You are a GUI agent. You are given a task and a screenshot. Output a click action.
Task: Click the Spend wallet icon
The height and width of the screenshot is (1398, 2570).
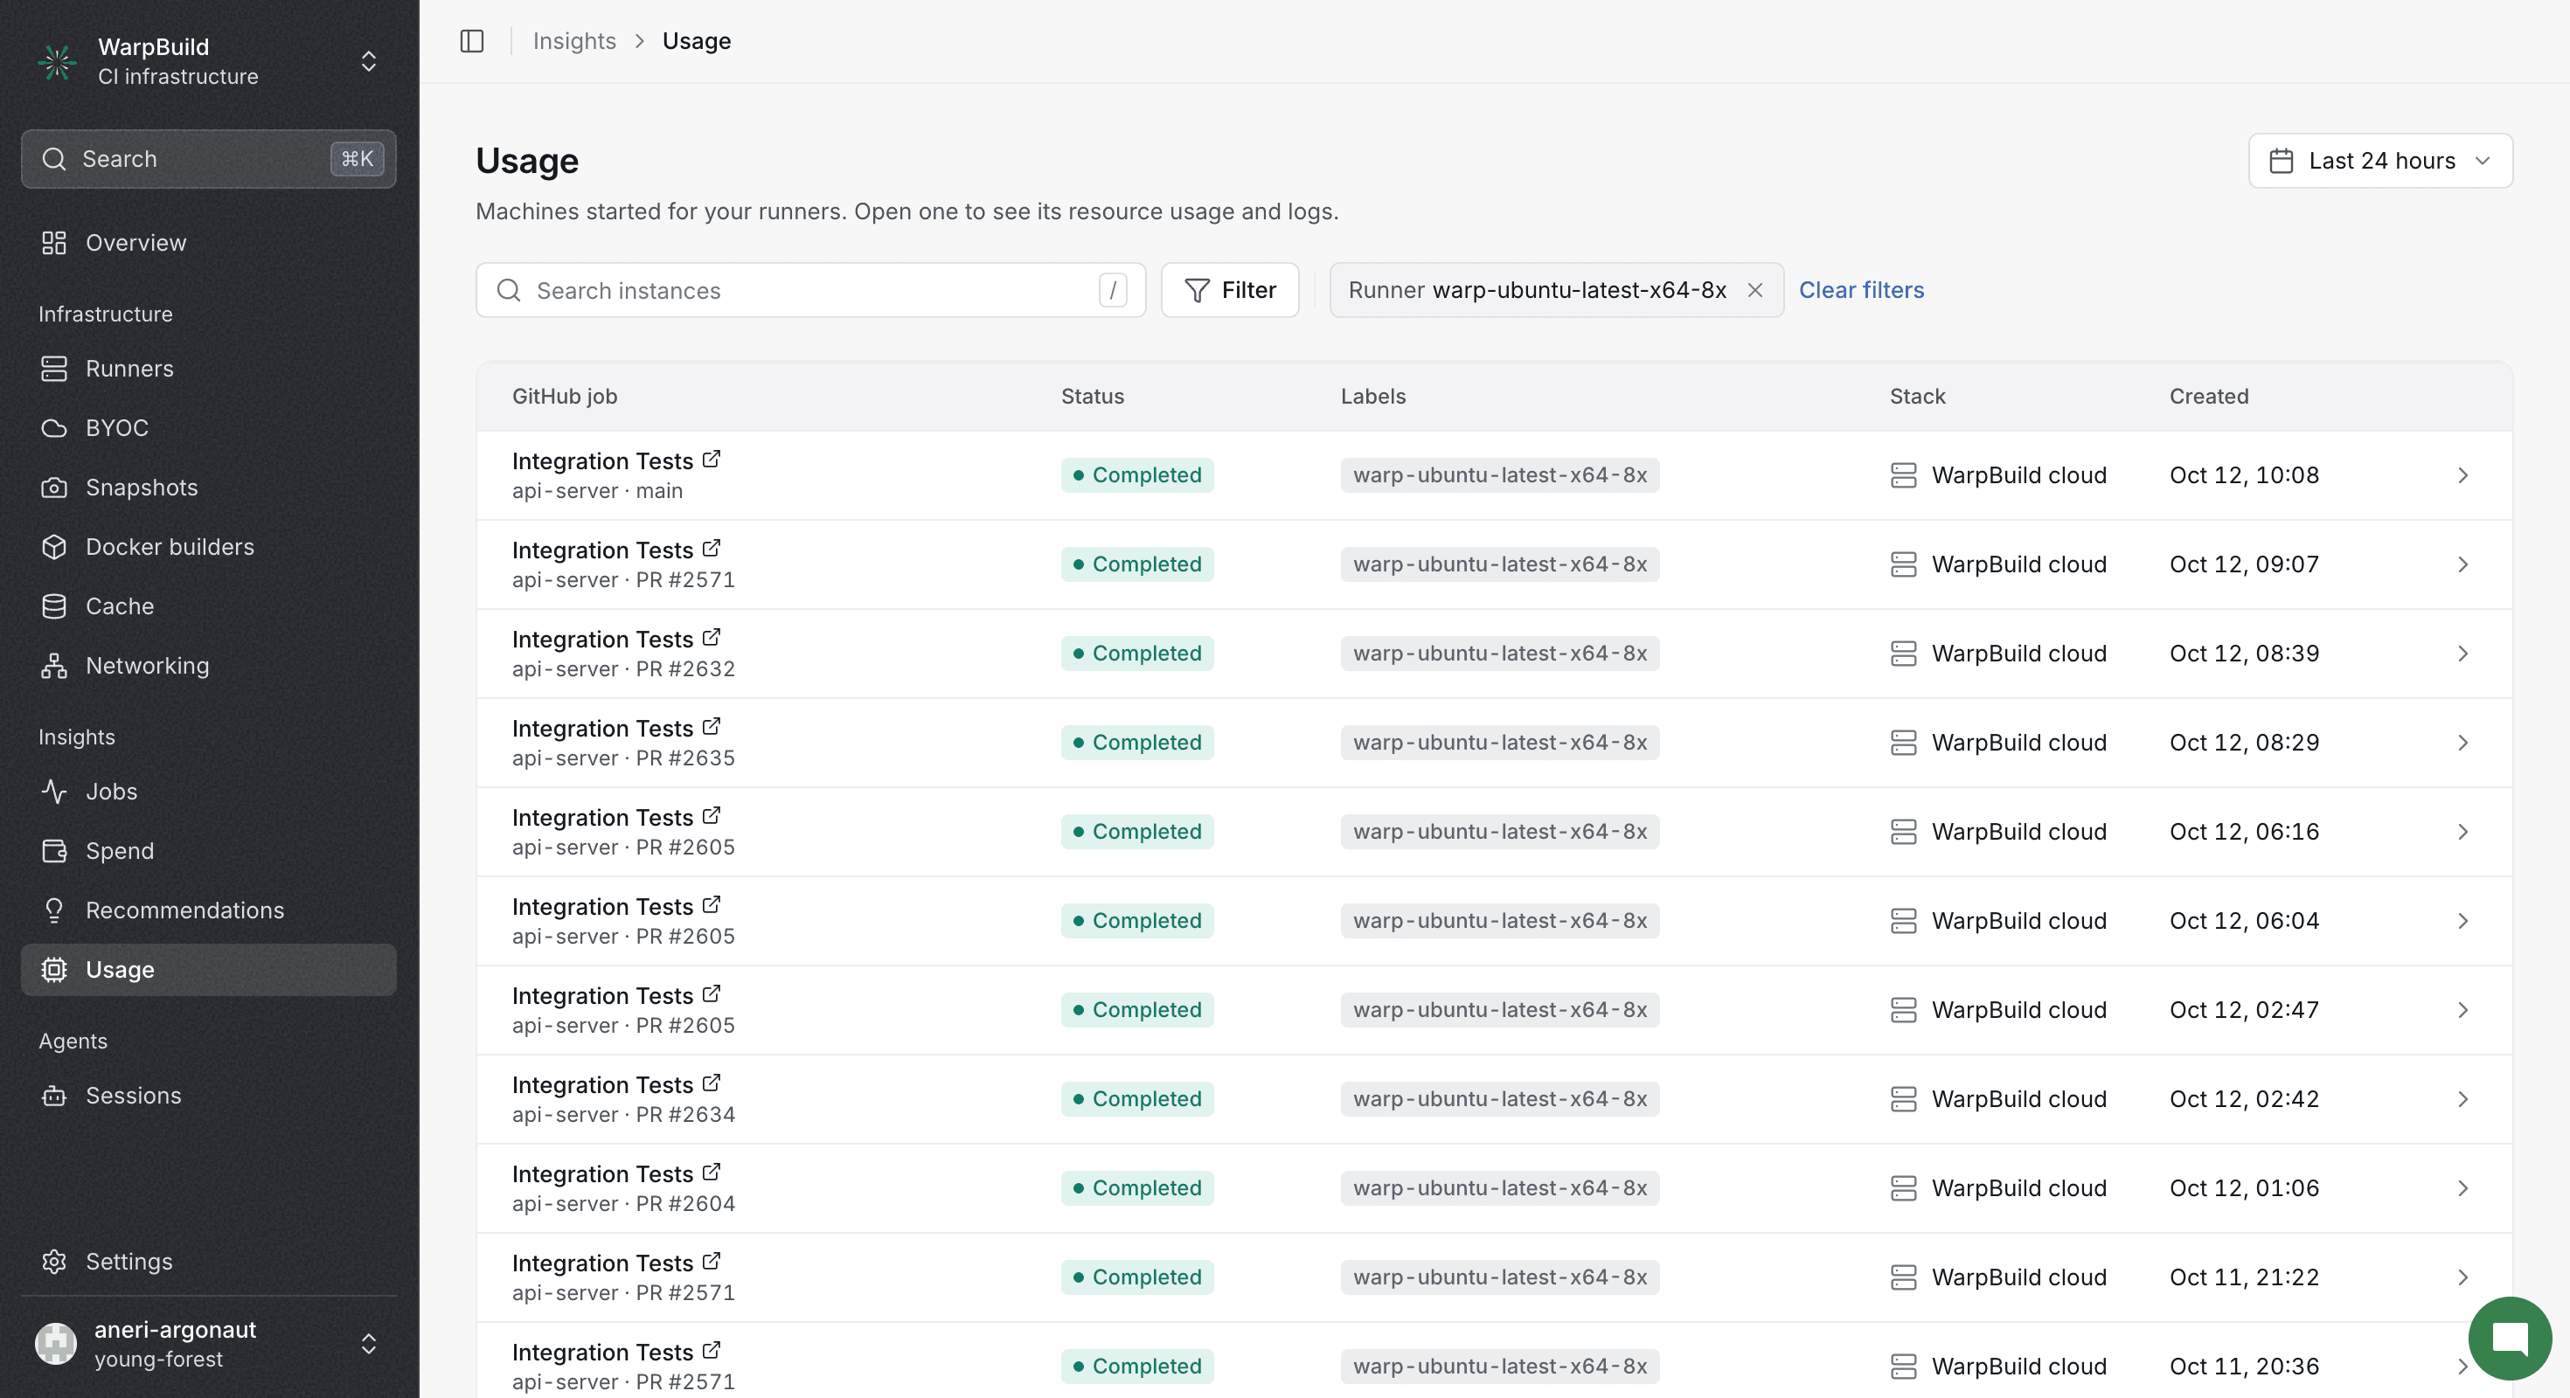[x=54, y=850]
